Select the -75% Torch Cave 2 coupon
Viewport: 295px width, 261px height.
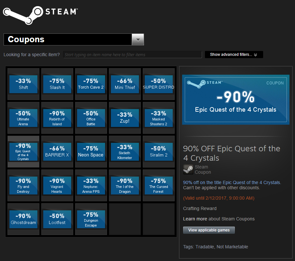[91, 84]
